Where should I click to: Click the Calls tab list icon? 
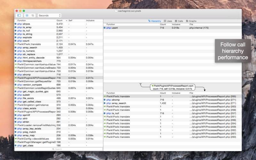click(x=176, y=21)
